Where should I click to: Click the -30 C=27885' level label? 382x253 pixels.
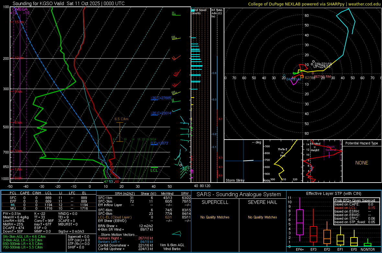[161, 98]
